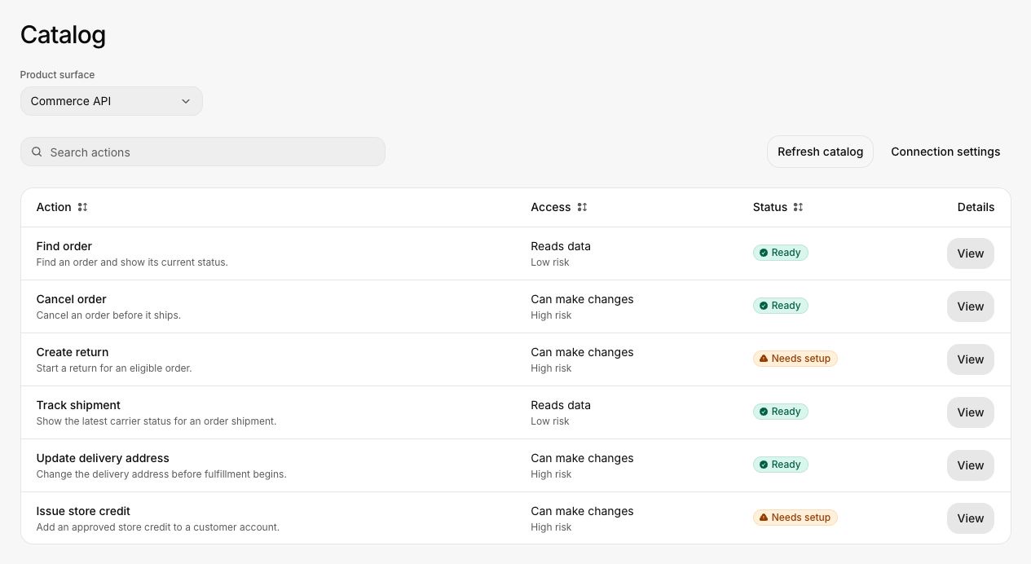The width and height of the screenshot is (1031, 564).
Task: Open Connection settings
Action: coord(945,152)
